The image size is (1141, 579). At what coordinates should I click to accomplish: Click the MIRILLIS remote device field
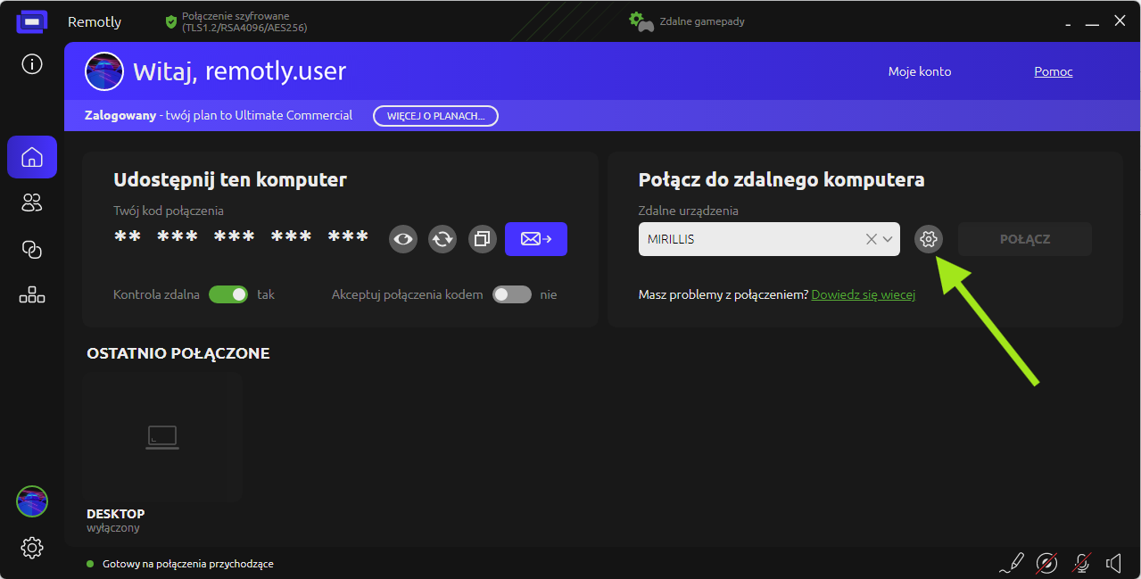coord(769,239)
